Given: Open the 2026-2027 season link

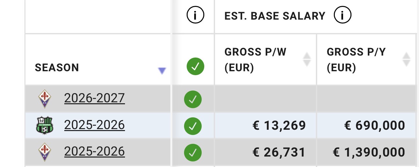Looking at the screenshot, I should [x=94, y=98].
